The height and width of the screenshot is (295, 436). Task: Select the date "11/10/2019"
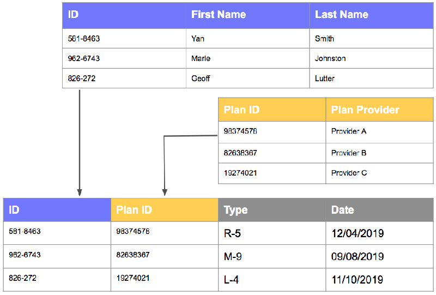[357, 280]
